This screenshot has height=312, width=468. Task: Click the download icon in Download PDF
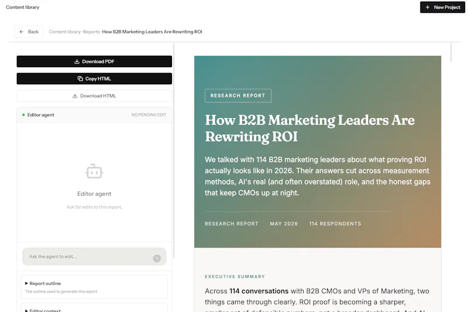(x=77, y=61)
